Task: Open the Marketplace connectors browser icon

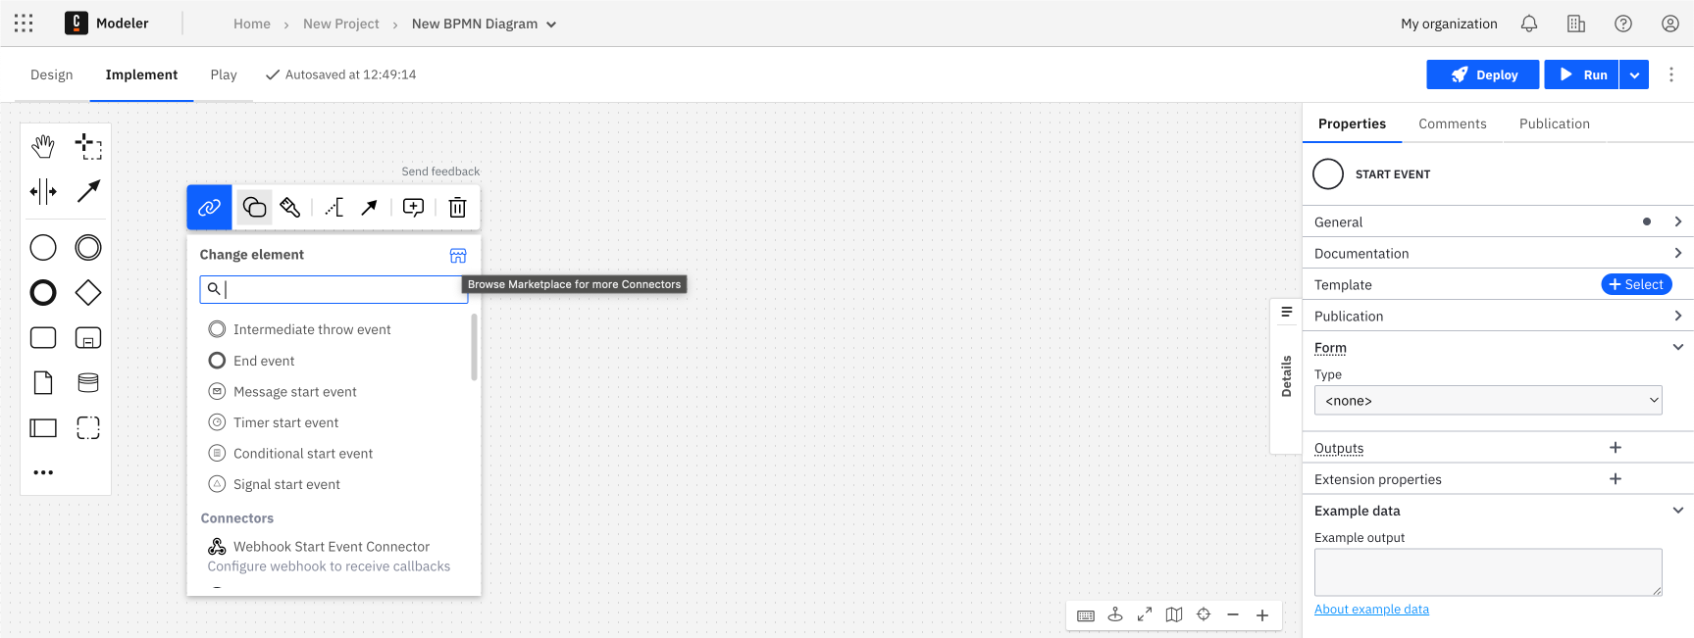Action: pos(458,256)
